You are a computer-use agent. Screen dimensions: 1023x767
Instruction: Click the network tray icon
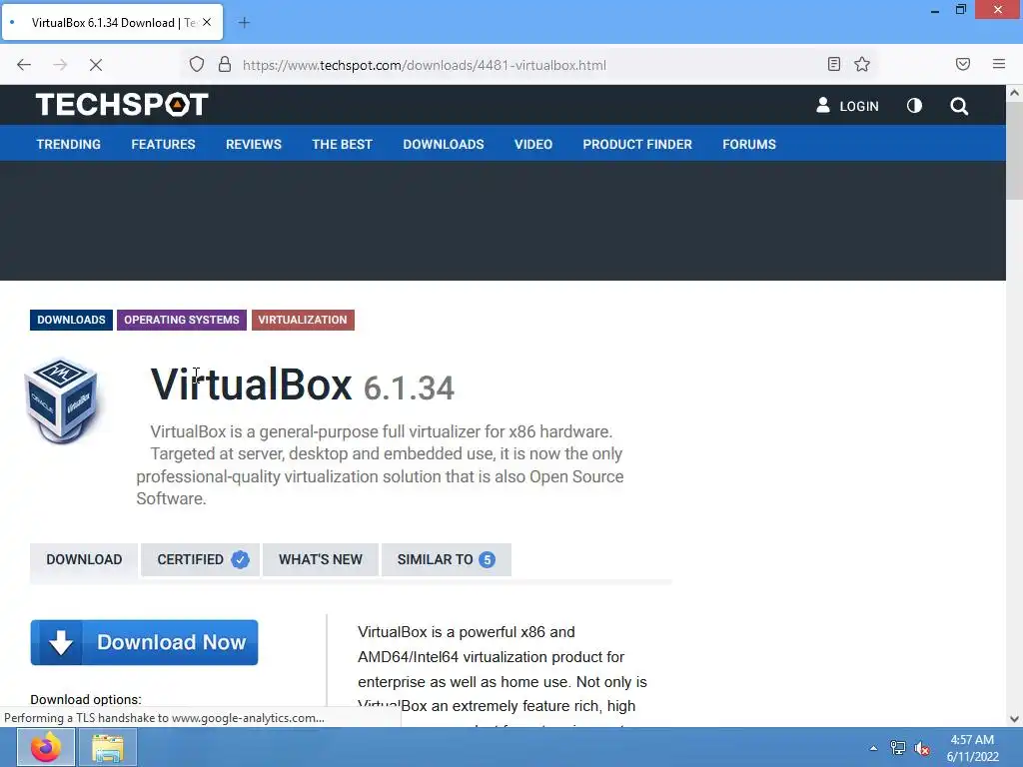pos(898,748)
